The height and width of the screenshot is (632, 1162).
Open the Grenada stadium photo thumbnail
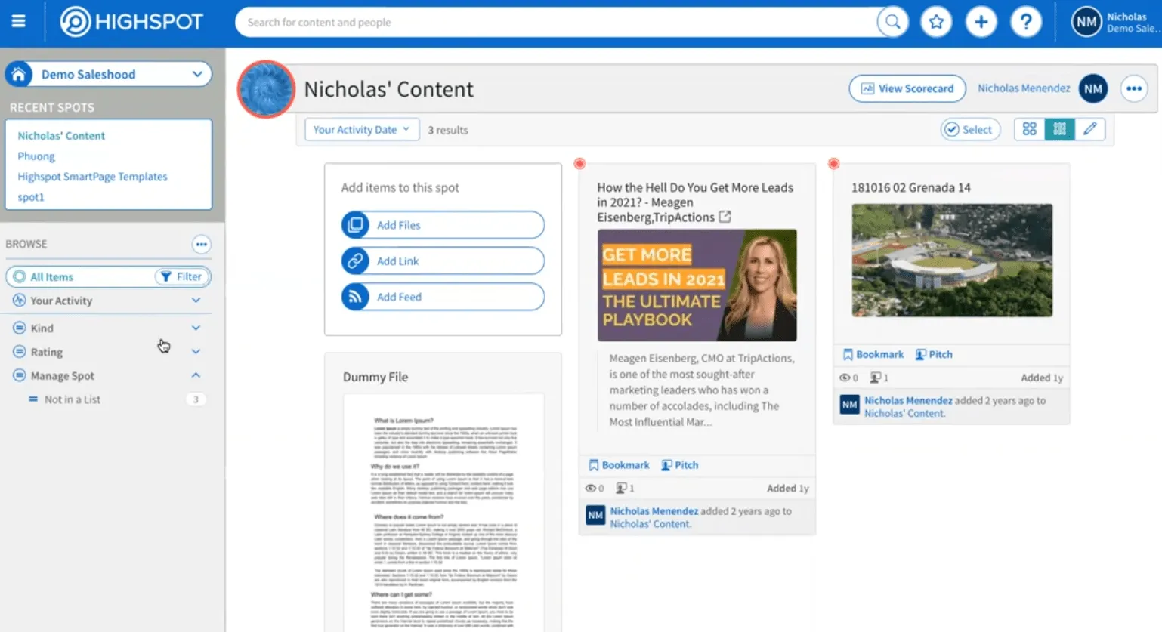pyautogui.click(x=952, y=260)
